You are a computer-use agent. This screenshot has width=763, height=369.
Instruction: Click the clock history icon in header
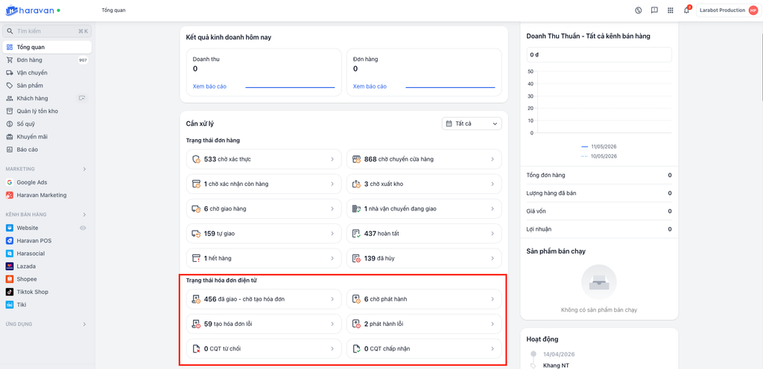[639, 10]
